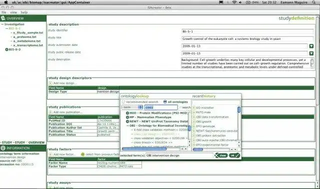Click the Add new factor plus icon

pyautogui.click(x=50, y=155)
